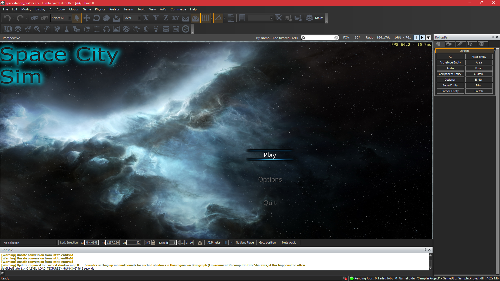Click the Undo arrow icon
The height and width of the screenshot is (281, 500).
[8, 18]
